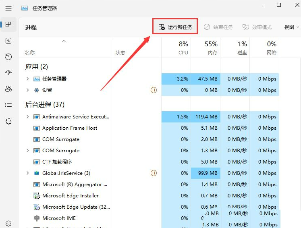Image resolution: width=301 pixels, height=228 pixels.
Task: Click the Global.IrisService process icon
Action: click(37, 173)
